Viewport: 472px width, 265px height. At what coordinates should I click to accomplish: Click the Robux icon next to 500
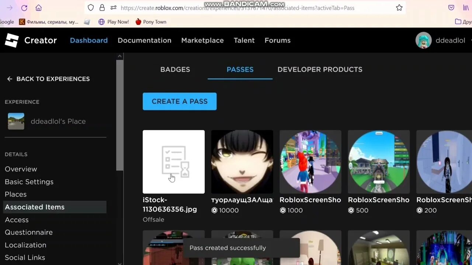[351, 211]
